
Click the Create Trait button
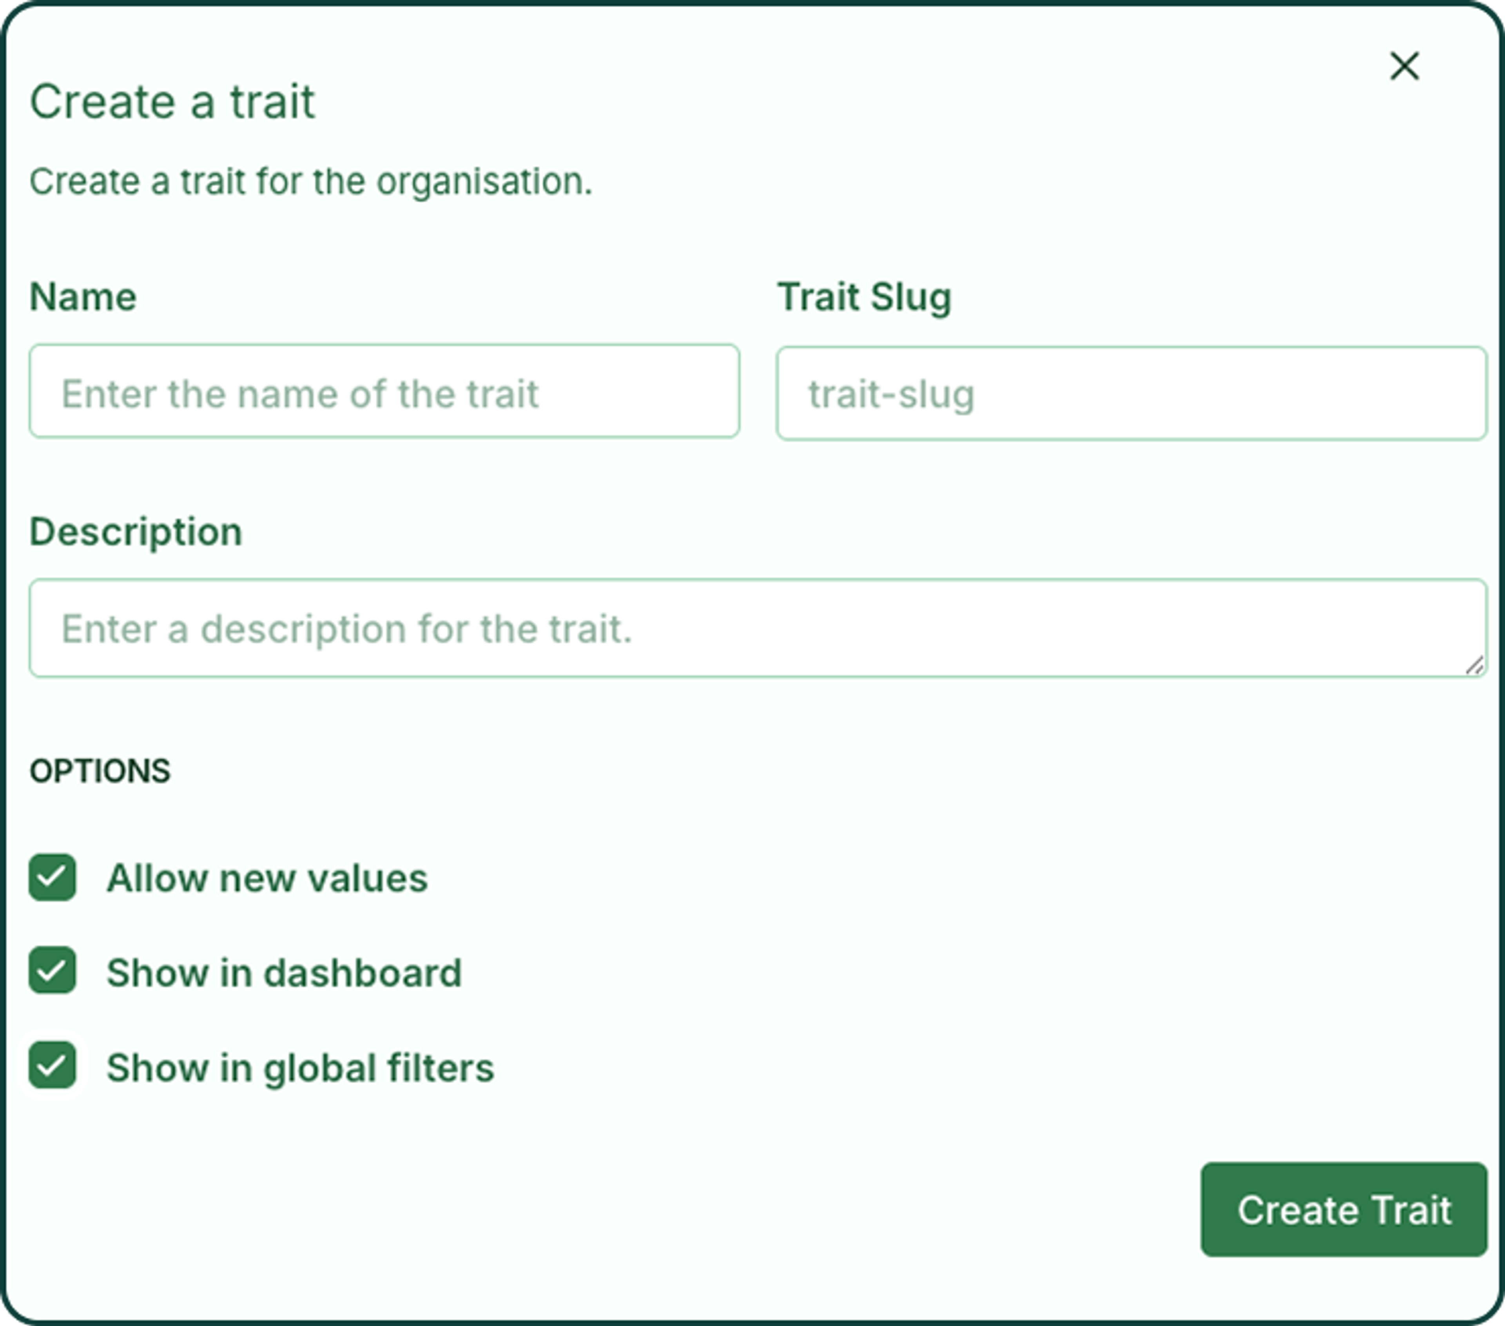pyautogui.click(x=1344, y=1210)
